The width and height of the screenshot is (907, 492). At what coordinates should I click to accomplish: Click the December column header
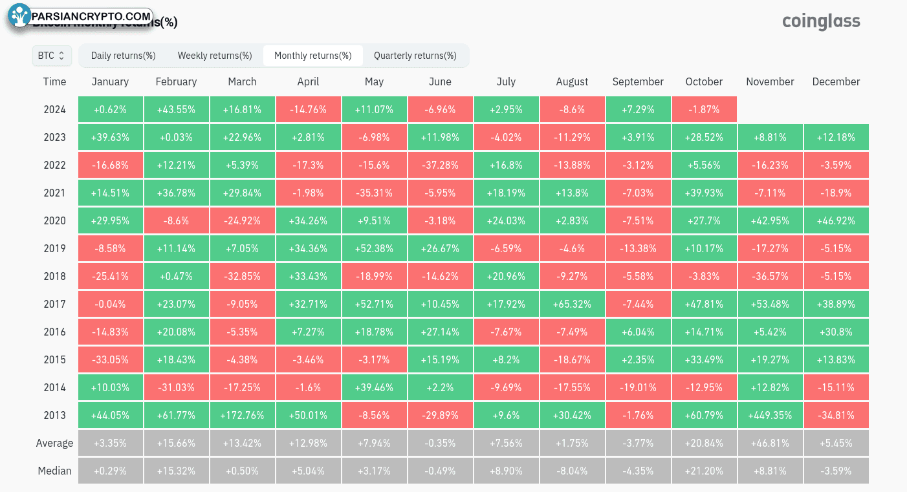pyautogui.click(x=836, y=81)
